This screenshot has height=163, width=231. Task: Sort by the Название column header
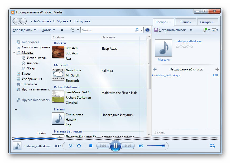[120, 37]
